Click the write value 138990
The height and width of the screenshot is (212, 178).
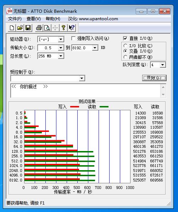(139, 127)
